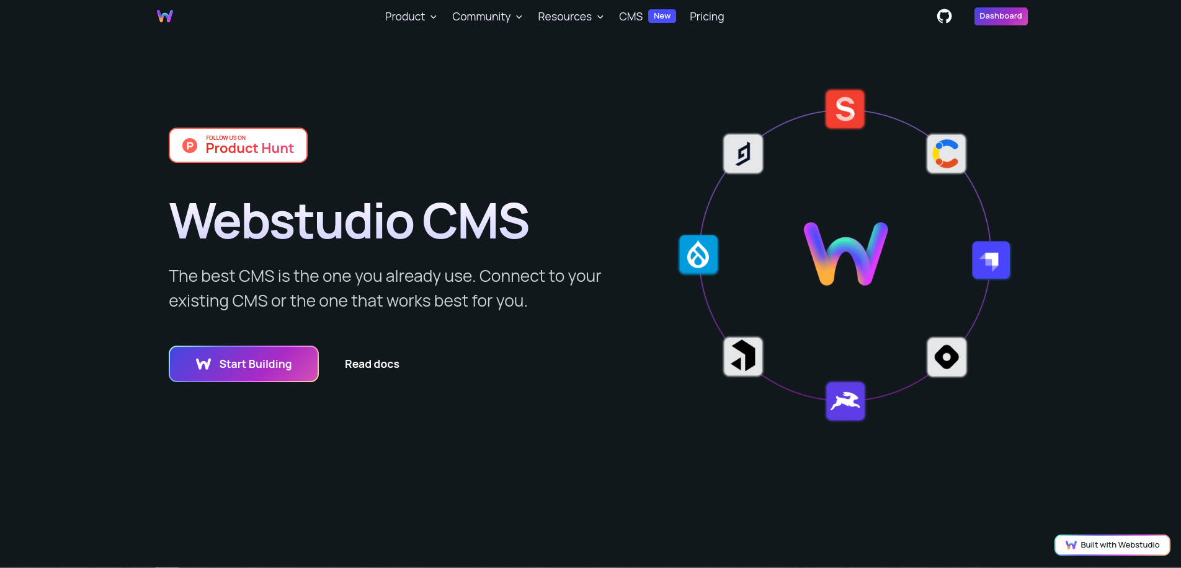Open the GitHub repository icon

tap(944, 16)
